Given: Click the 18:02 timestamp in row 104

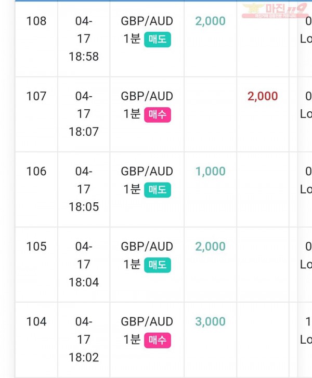Looking at the screenshot, I should pos(84,358).
